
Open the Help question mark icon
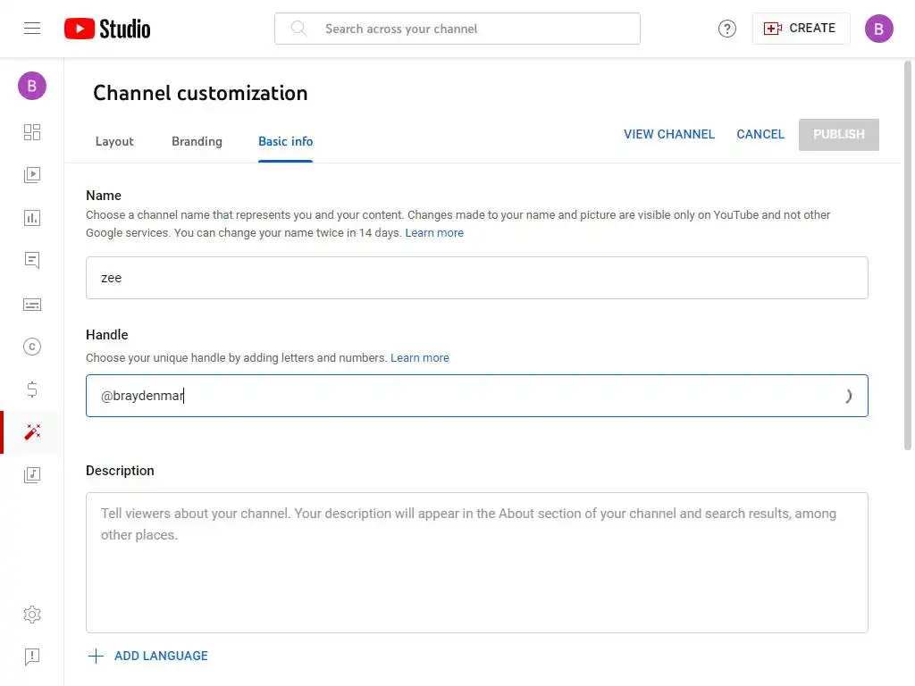(x=727, y=29)
